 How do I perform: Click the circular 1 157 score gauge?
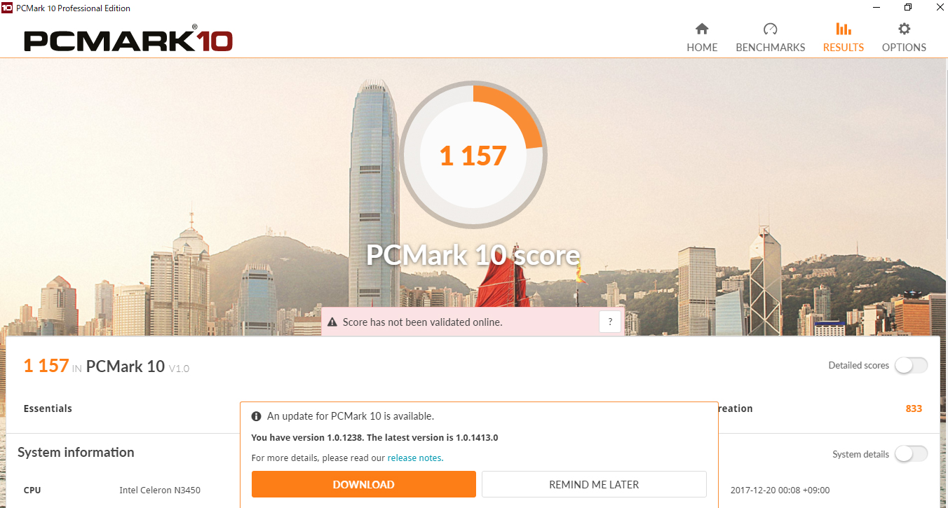click(x=473, y=154)
